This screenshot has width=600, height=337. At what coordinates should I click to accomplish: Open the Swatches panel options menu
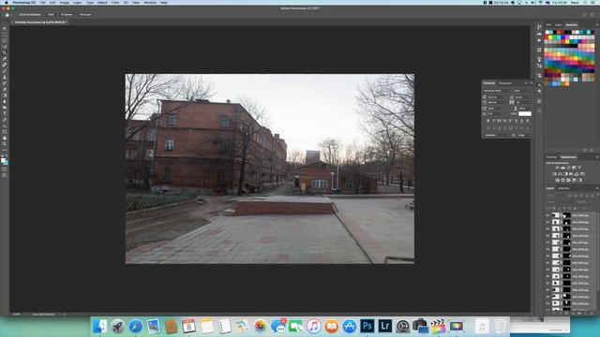coord(597,25)
